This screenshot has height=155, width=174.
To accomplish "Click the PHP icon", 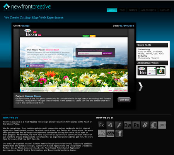I will 110,133.
